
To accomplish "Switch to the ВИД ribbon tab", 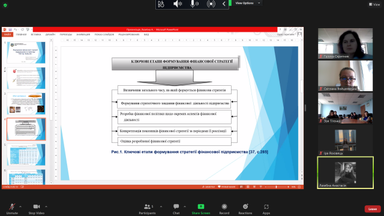I will [x=146, y=35].
